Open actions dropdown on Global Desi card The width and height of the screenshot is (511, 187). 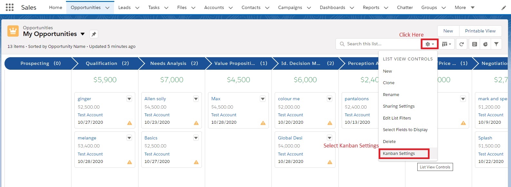point(329,138)
